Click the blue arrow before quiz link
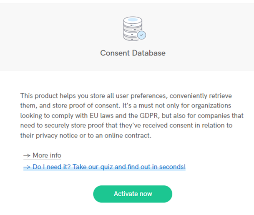Screen dimensions: 254x215 pos(27,167)
